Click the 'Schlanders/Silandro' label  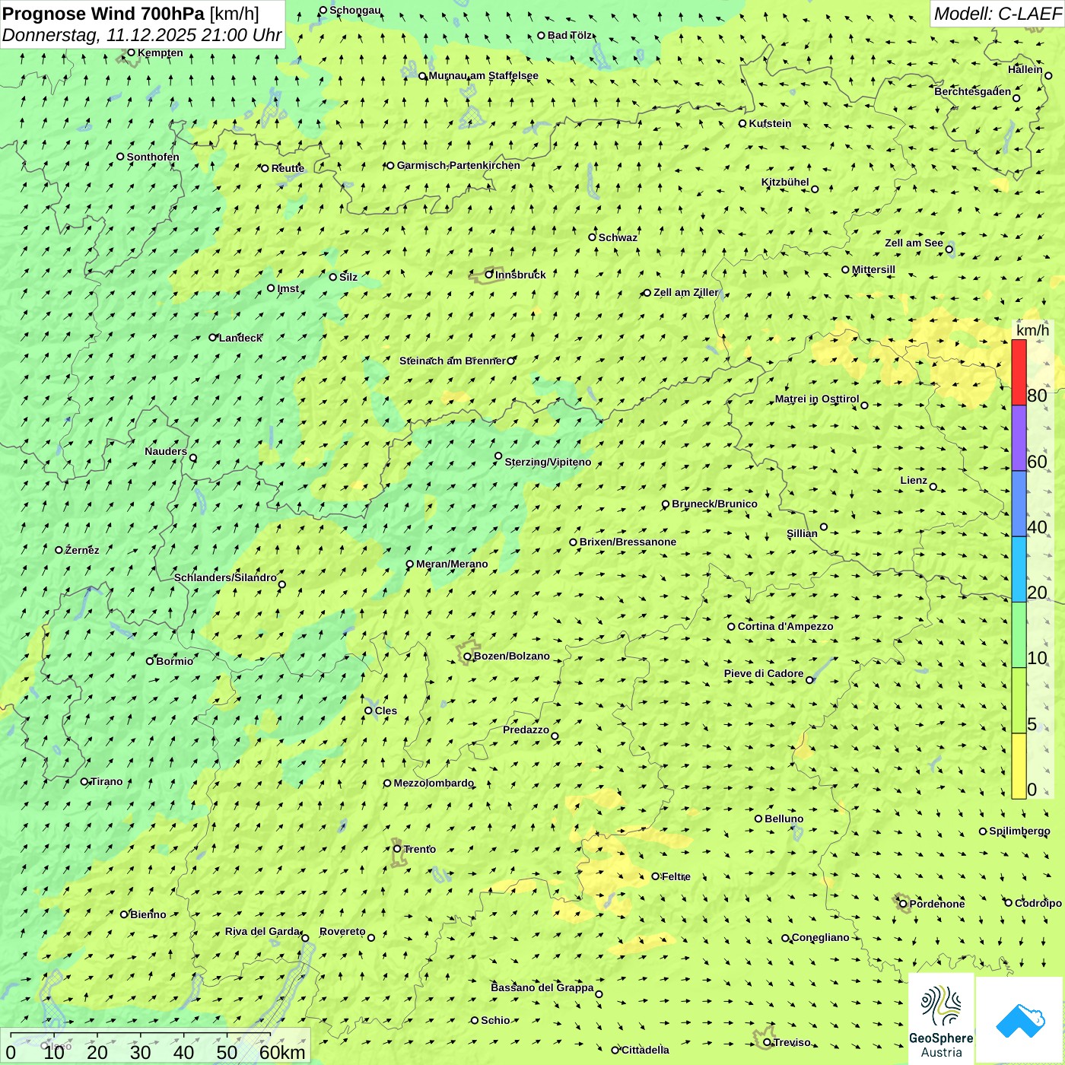point(225,577)
